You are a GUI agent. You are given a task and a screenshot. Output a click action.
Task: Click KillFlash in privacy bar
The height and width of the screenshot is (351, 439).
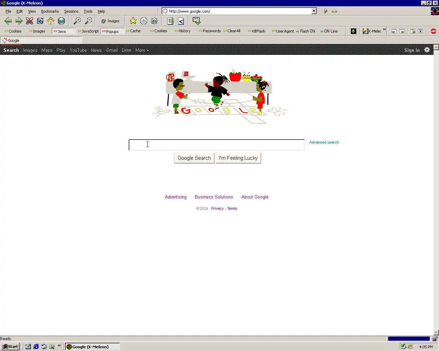point(257,31)
